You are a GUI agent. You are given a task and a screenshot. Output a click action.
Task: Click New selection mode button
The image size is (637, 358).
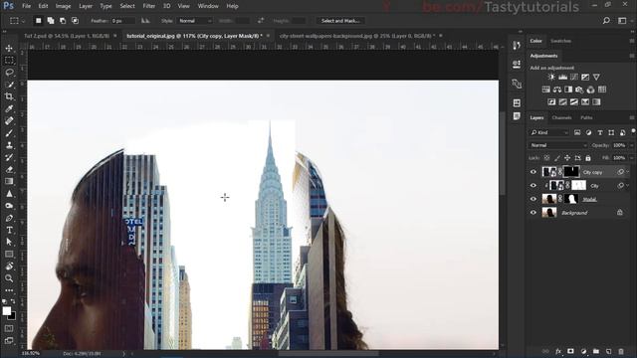coord(38,21)
